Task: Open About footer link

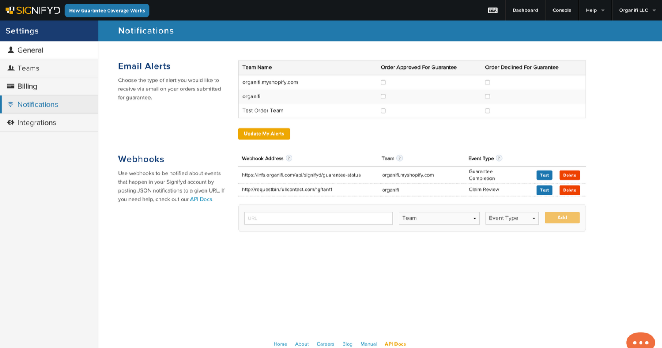Action: pyautogui.click(x=302, y=344)
